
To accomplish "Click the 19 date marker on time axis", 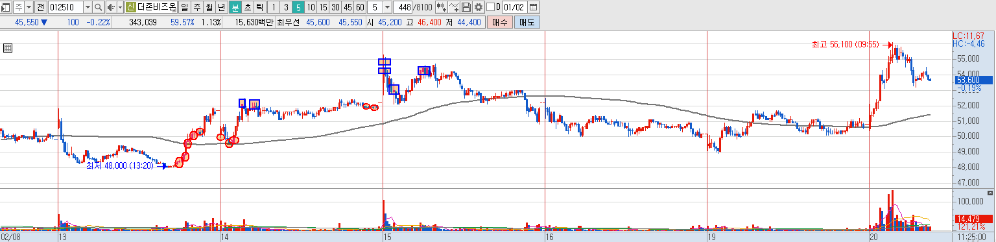I will [711, 237].
